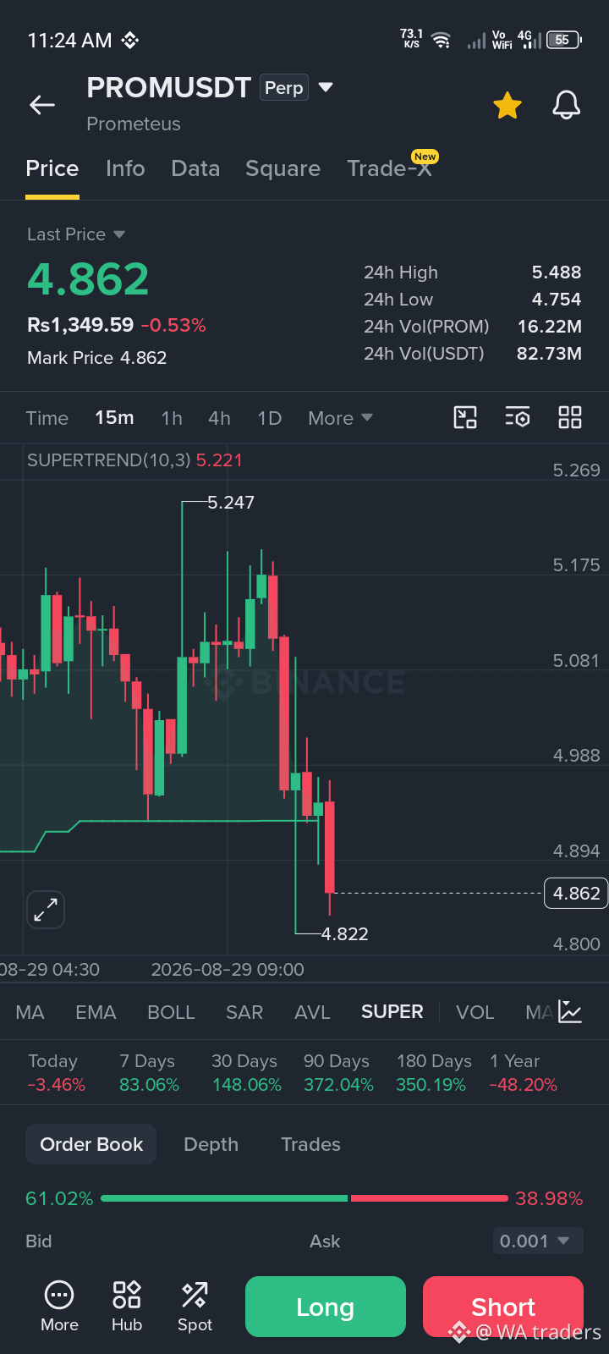Image resolution: width=609 pixels, height=1354 pixels.
Task: Tap 24h Vol(PROM) 16.22M
Action: (x=549, y=327)
